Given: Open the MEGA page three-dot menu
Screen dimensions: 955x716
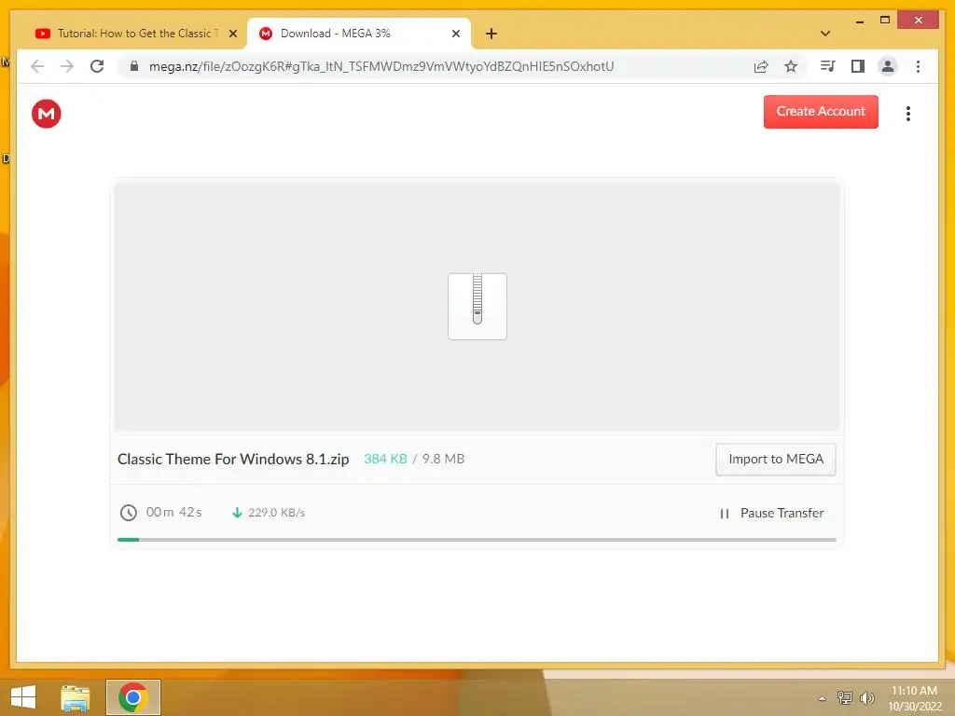Looking at the screenshot, I should 907,114.
